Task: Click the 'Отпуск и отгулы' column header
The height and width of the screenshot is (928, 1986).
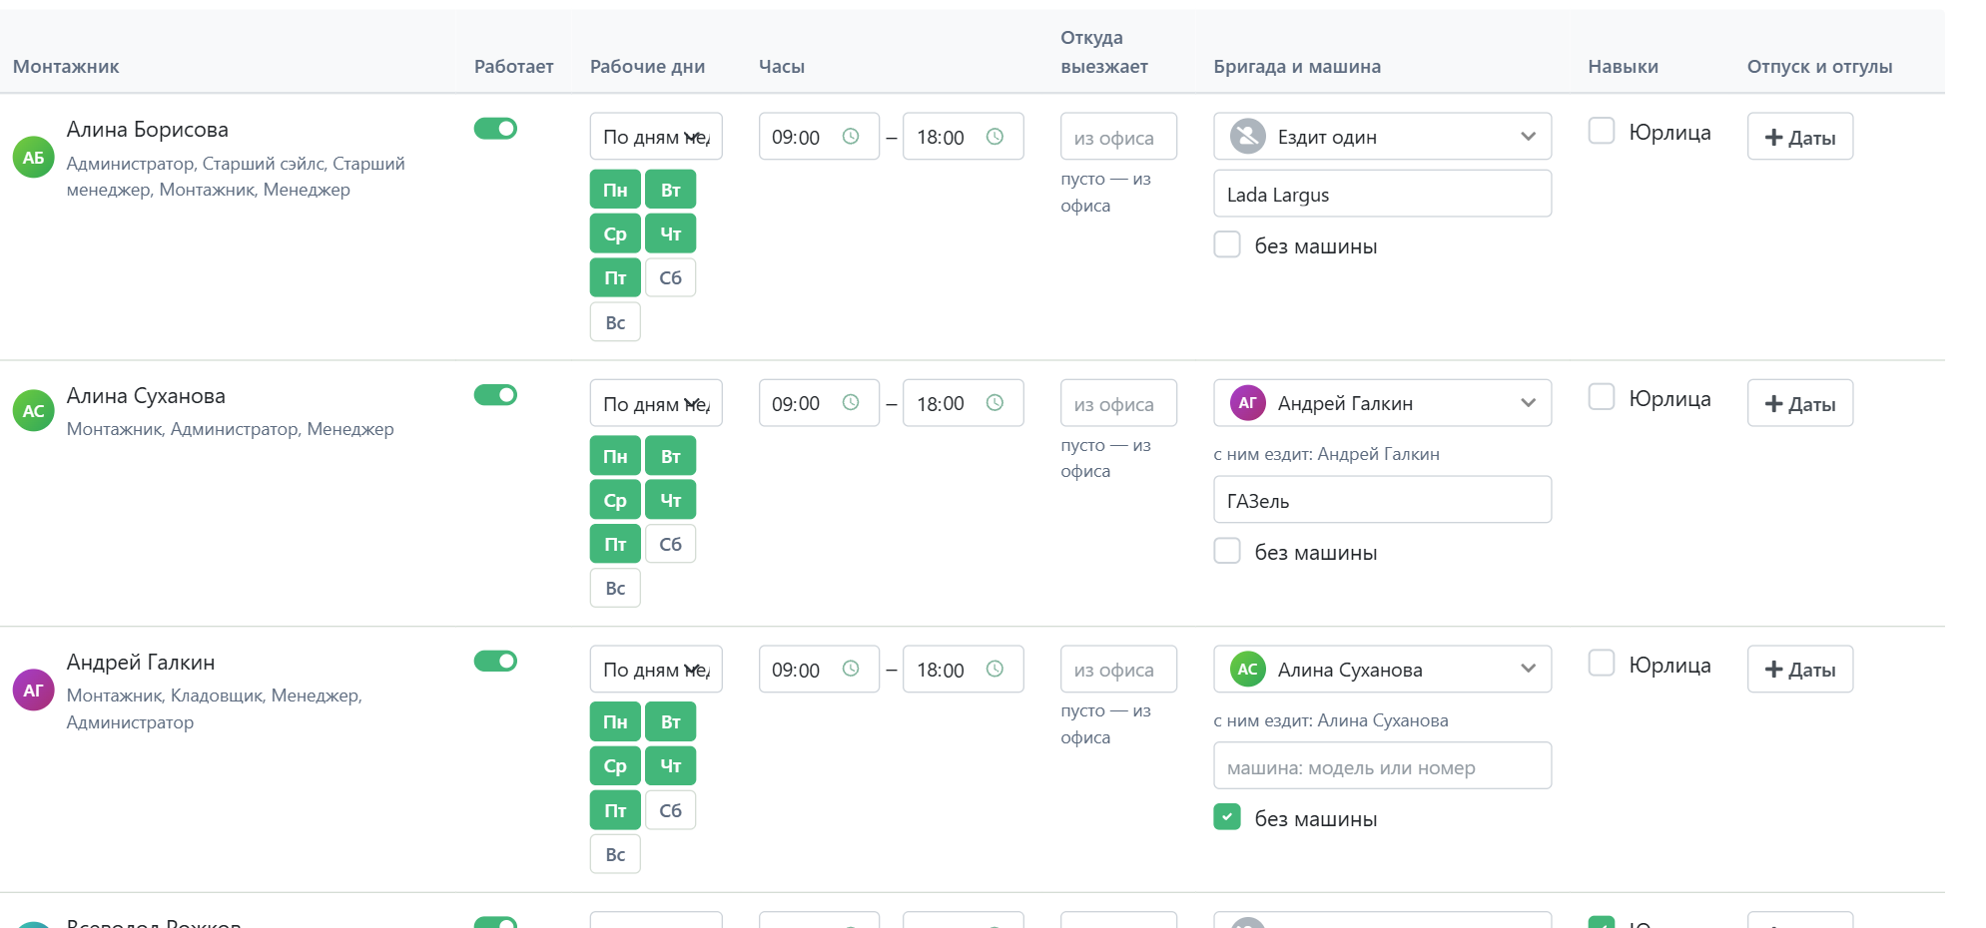Action: 1819,66
